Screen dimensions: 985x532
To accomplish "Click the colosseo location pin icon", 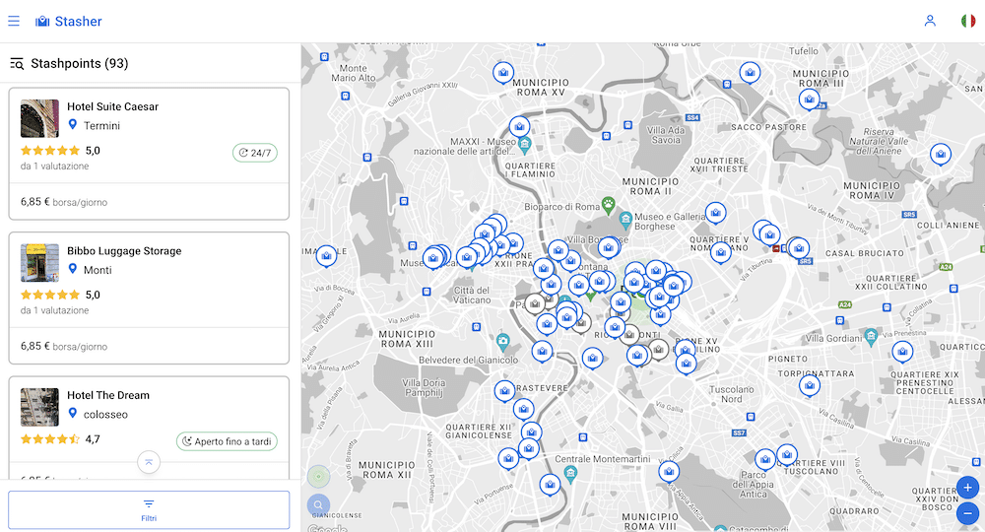I will coord(73,414).
